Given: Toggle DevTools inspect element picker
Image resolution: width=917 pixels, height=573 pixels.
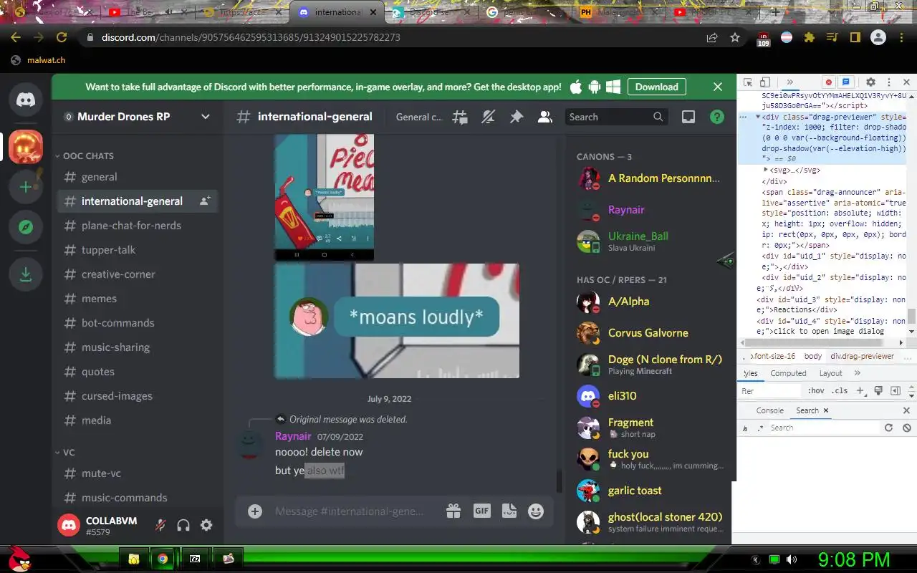Looking at the screenshot, I should (748, 82).
